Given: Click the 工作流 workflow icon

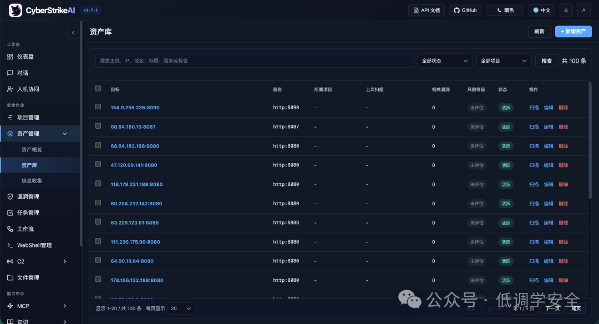Looking at the screenshot, I should [x=11, y=229].
